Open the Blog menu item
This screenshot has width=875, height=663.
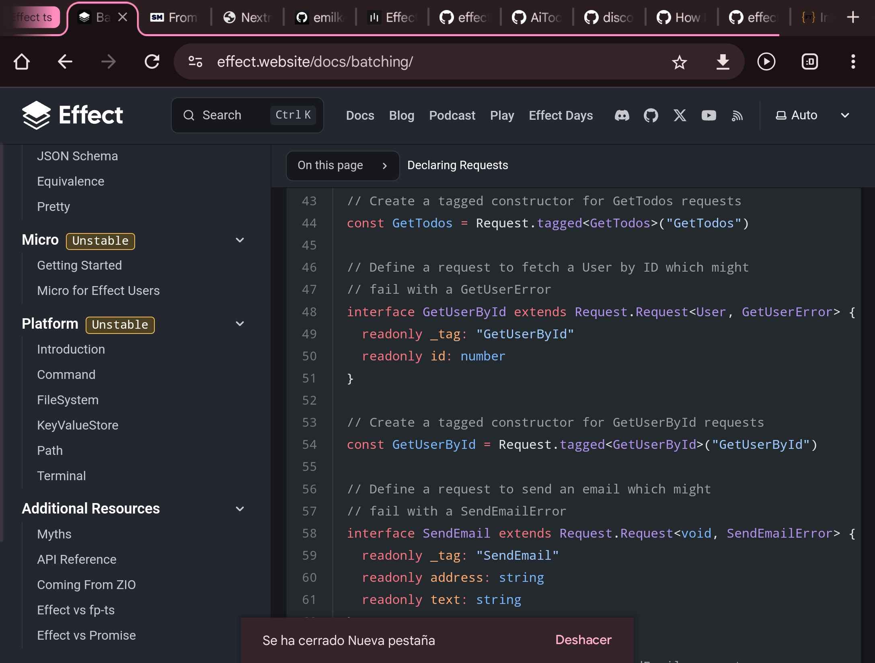pos(401,115)
